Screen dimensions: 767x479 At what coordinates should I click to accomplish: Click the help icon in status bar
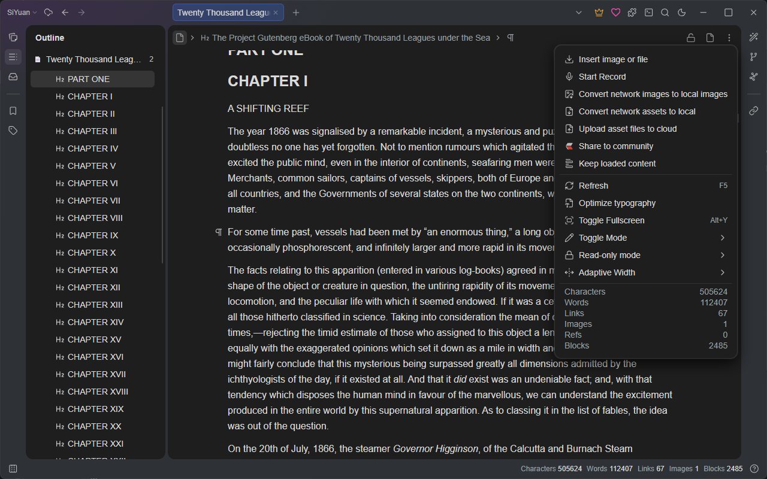point(754,468)
